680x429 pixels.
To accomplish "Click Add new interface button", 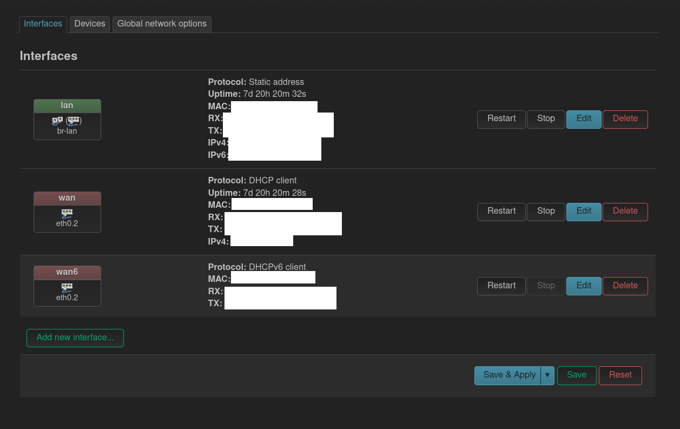I will click(x=75, y=338).
